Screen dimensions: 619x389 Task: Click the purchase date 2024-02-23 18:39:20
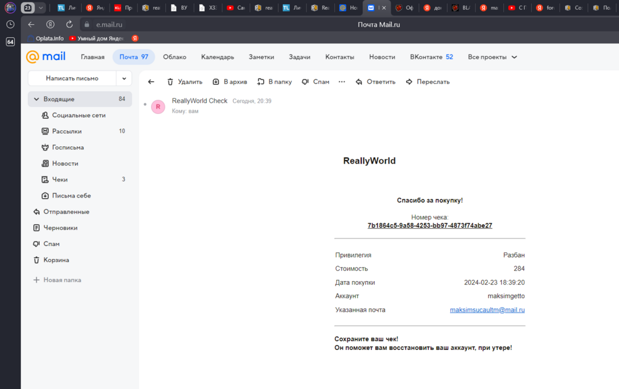pyautogui.click(x=494, y=282)
